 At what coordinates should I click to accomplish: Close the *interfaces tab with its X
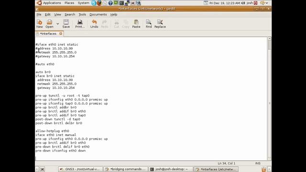(61, 33)
